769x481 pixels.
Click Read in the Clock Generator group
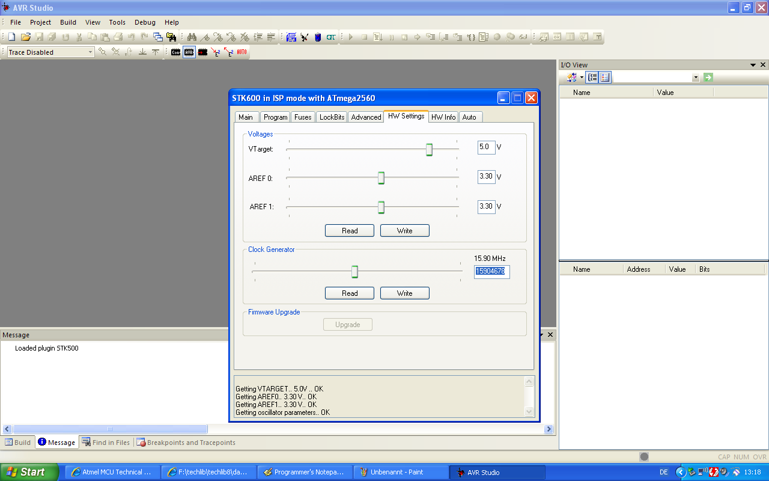point(350,293)
